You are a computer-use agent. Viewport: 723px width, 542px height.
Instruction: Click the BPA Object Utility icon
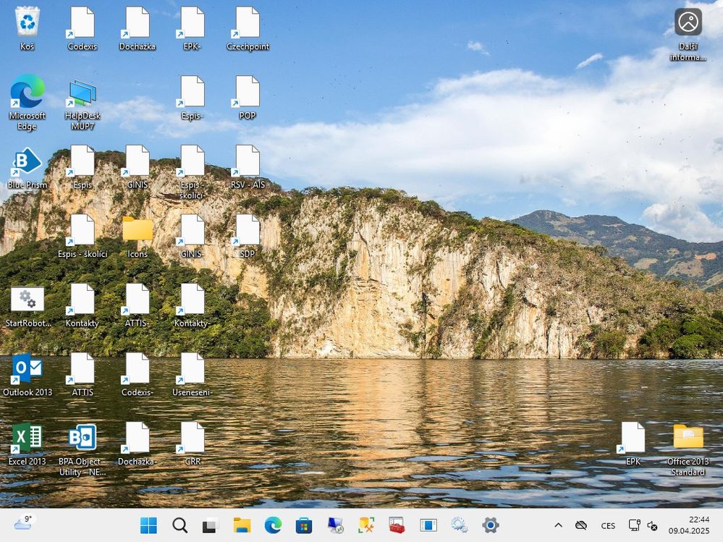(x=82, y=438)
